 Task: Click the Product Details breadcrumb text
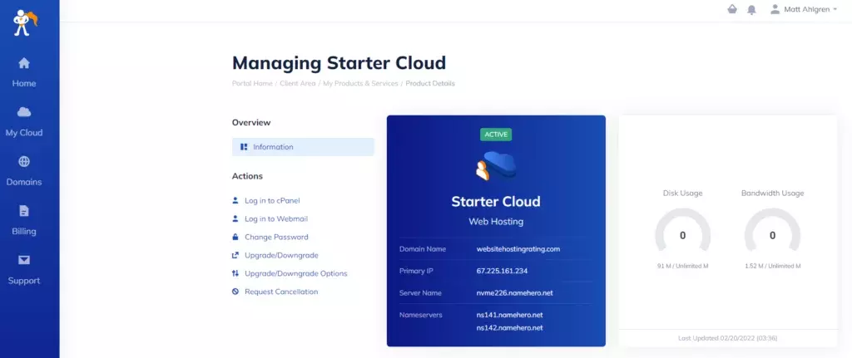point(430,84)
